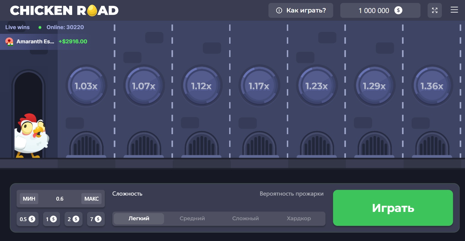Click the 1.23x multiplier manhole
465x241 pixels.
317,86
